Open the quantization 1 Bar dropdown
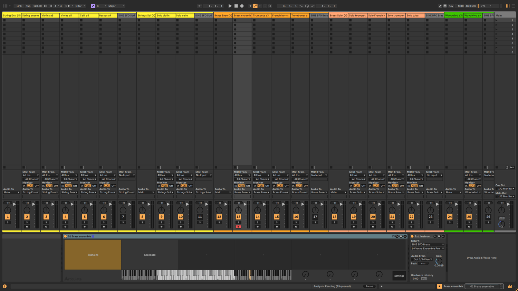Screen dimensions: 518x291 point(80,6)
